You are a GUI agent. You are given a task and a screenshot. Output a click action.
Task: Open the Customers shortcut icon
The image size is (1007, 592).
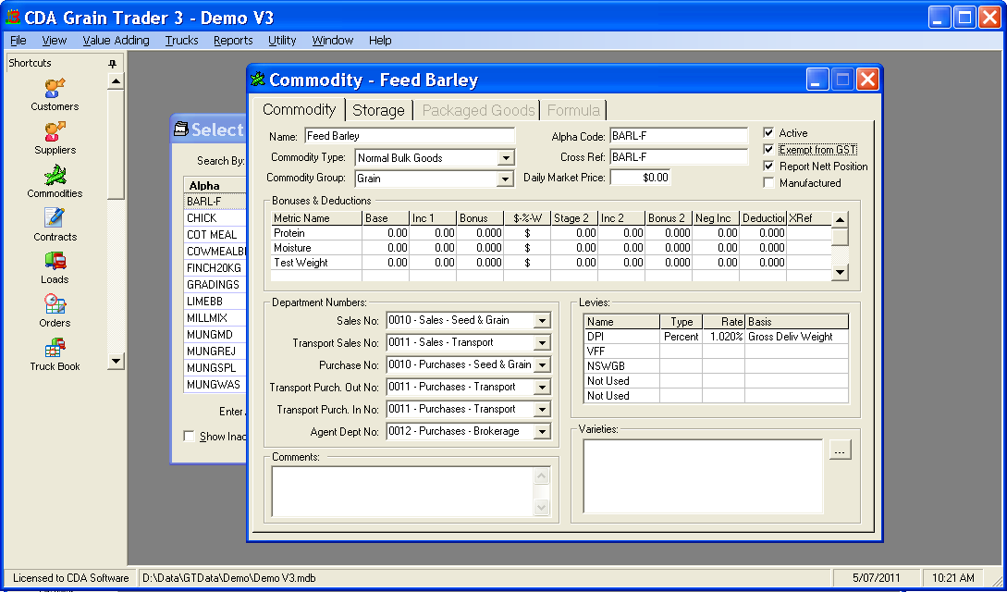tap(55, 89)
